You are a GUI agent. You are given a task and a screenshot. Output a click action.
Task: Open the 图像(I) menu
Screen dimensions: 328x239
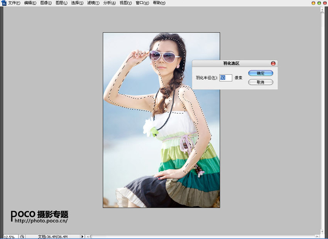pos(46,3)
